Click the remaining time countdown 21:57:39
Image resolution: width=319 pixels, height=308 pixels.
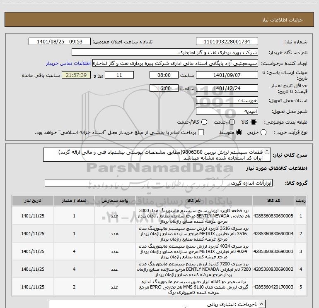pyautogui.click(x=76, y=75)
